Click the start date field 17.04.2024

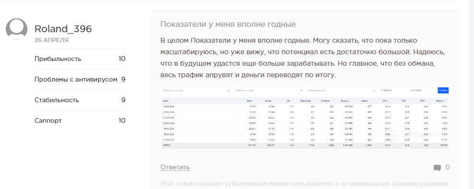394,91
